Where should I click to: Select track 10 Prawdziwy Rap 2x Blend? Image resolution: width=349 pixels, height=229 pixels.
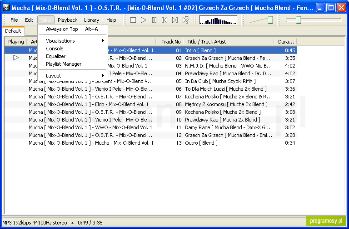click(151, 120)
